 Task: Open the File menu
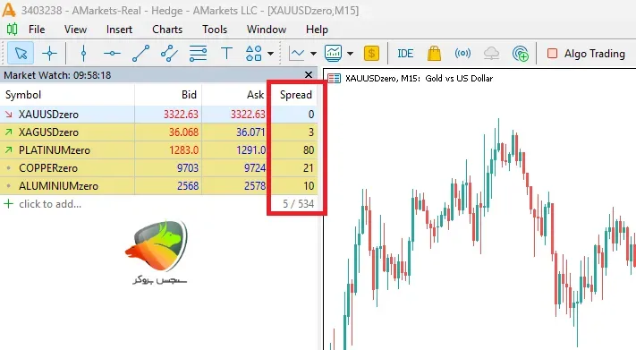37,30
